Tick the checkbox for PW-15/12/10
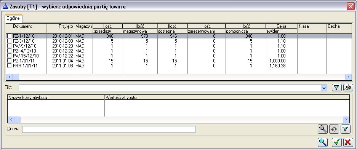This screenshot has width=357, height=150. tap(9, 56)
